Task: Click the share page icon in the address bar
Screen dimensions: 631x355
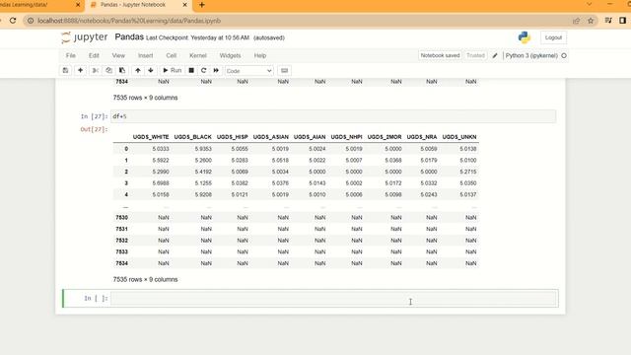Action: point(576,21)
